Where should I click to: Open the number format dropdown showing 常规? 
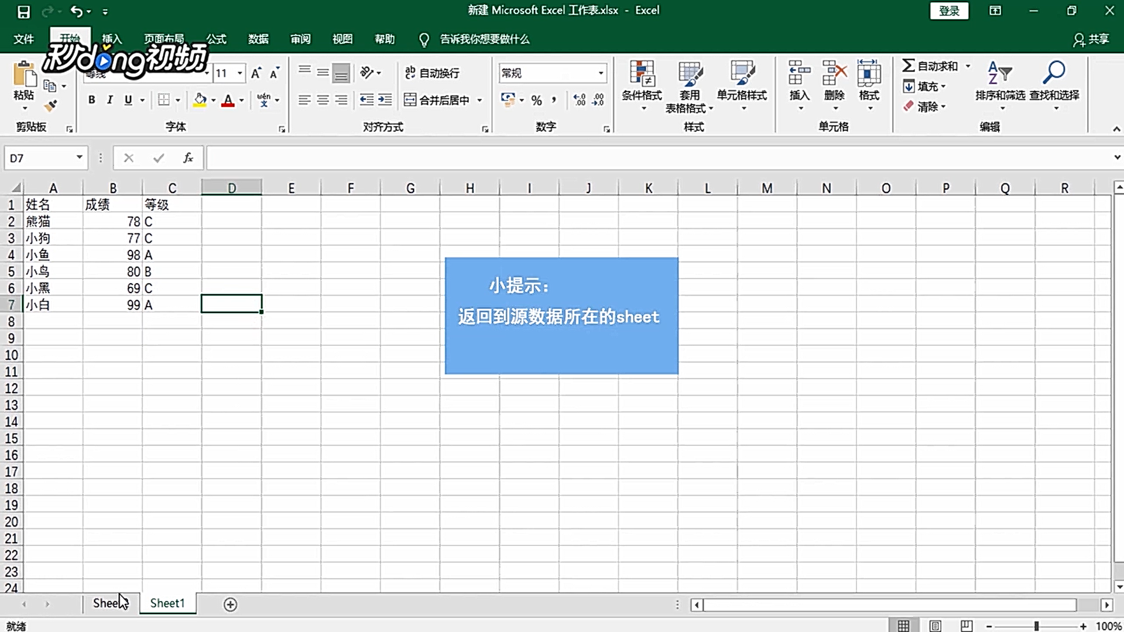[x=600, y=73]
